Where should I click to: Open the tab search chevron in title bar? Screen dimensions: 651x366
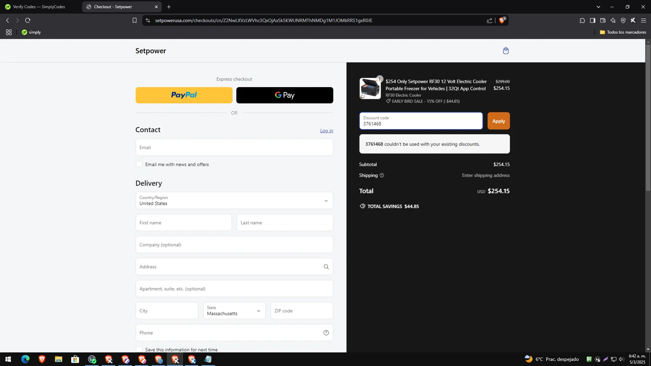(598, 7)
